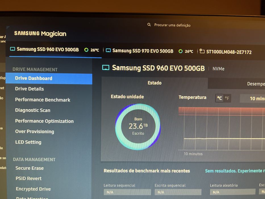Click the DRIVE MANAGEMENT section header

pyautogui.click(x=35, y=69)
